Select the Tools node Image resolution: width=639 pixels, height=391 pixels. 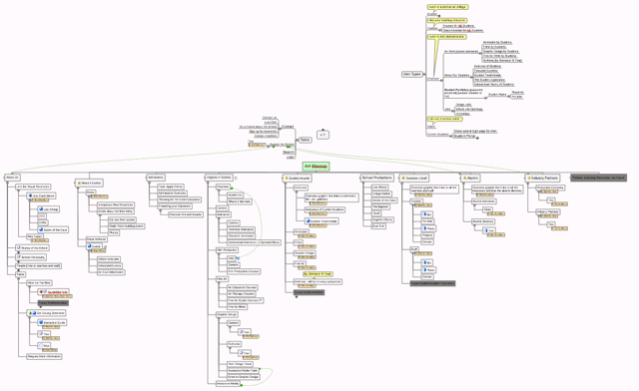(305, 140)
